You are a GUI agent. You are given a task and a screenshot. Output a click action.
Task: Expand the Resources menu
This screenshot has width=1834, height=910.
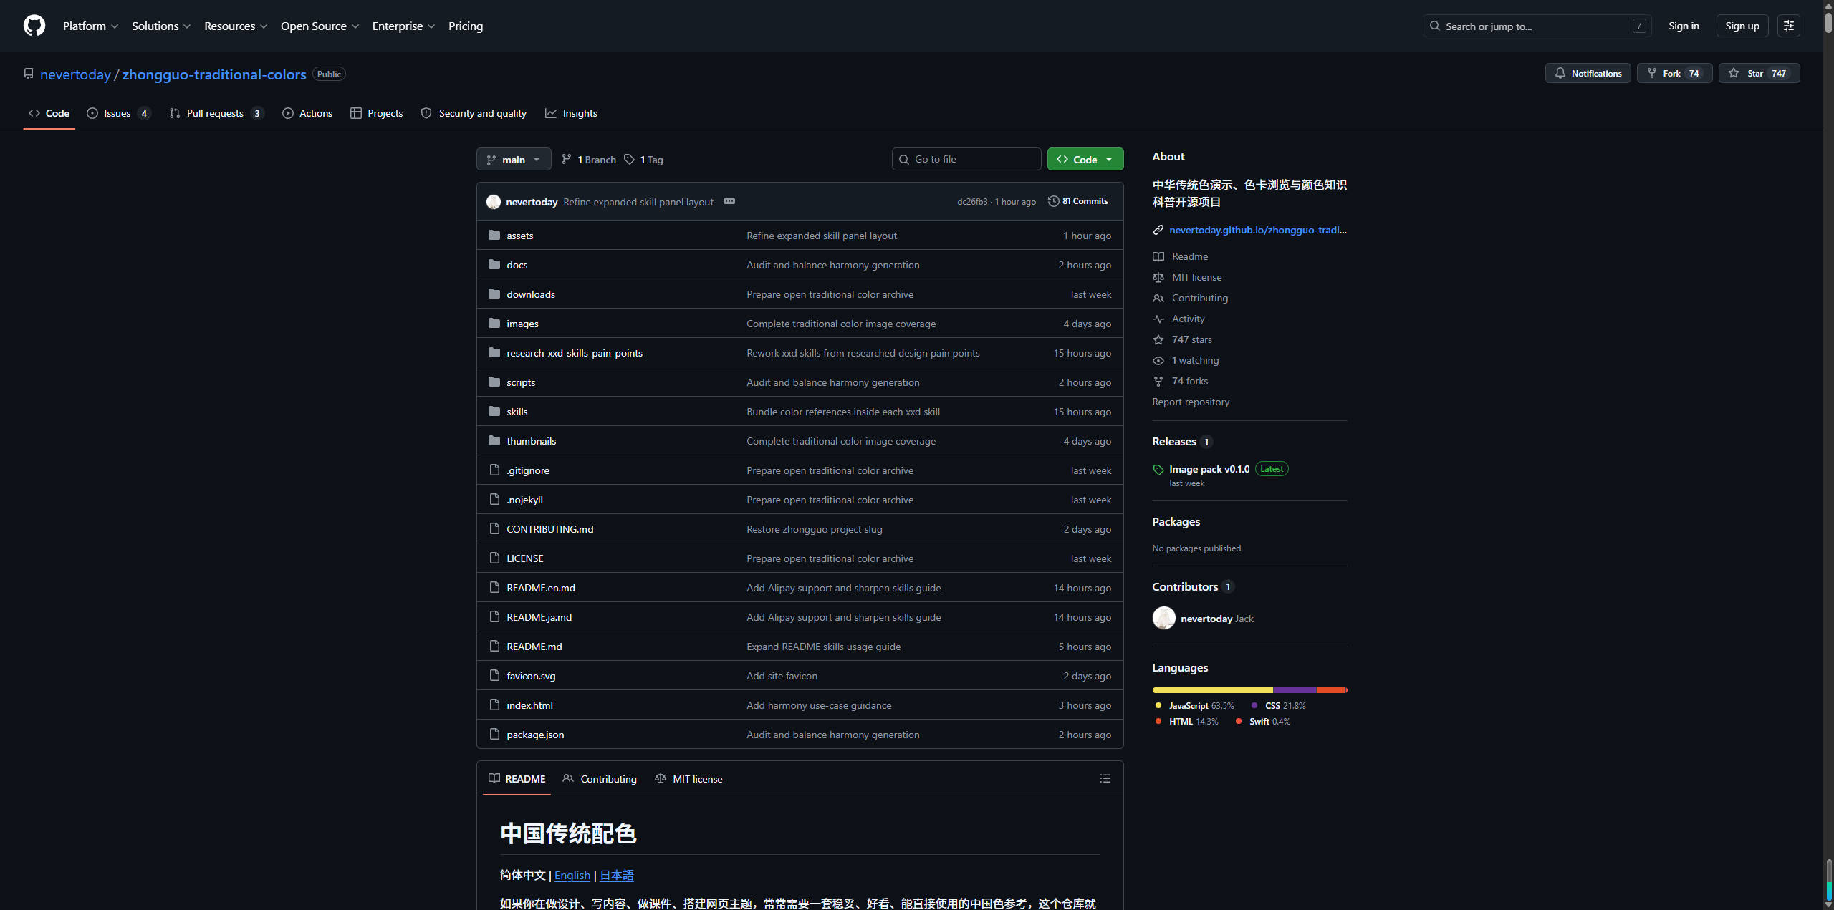(236, 26)
